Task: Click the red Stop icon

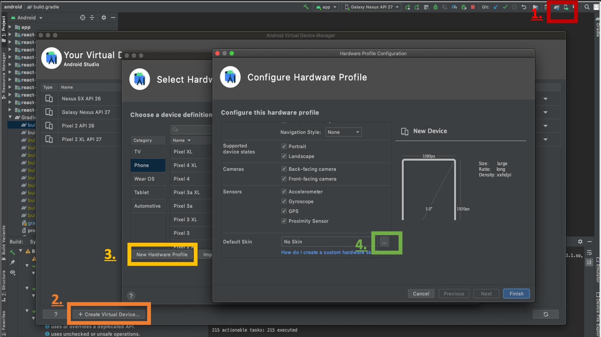Action: pyautogui.click(x=473, y=7)
